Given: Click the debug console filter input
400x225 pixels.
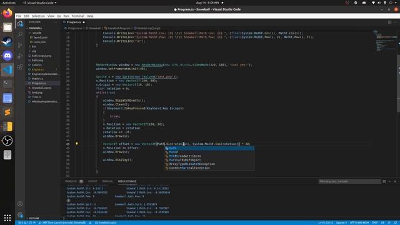Looking at the screenshot, I should coord(349,181).
